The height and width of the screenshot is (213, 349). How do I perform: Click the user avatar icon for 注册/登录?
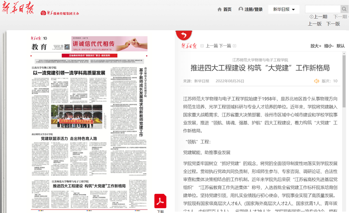240,9
